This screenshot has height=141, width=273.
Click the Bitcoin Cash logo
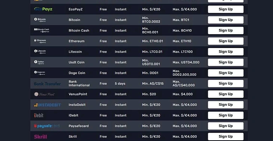(42, 30)
